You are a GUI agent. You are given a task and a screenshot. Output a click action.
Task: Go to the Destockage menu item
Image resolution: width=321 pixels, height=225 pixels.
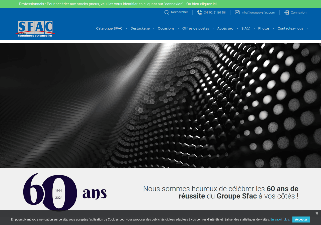140,28
